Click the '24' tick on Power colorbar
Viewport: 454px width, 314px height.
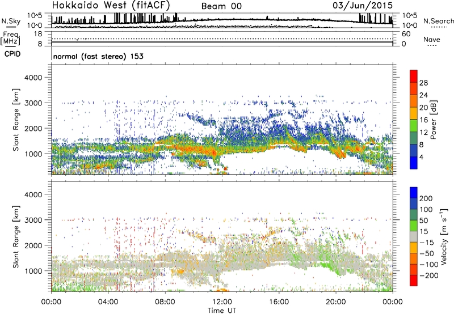[423, 95]
